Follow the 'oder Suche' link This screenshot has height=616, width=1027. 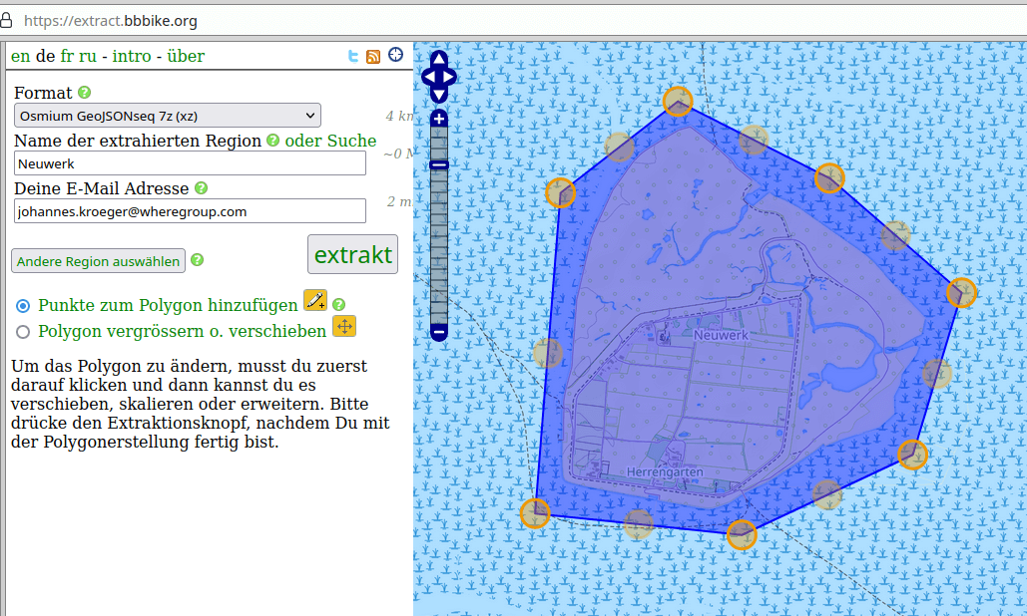point(330,141)
